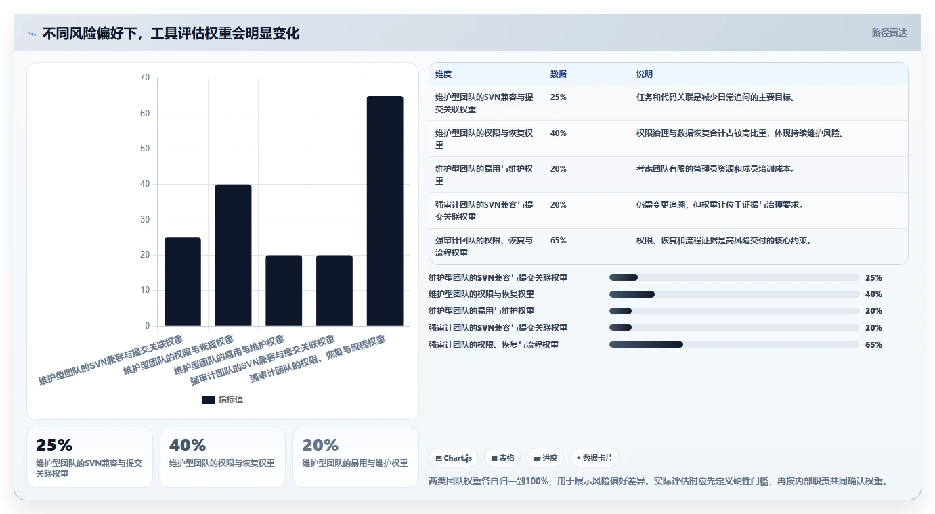The height and width of the screenshot is (514, 935).
Task: Click x-axis label 维护型团队的SVN兼容与提交关联权重
Action: 111,360
